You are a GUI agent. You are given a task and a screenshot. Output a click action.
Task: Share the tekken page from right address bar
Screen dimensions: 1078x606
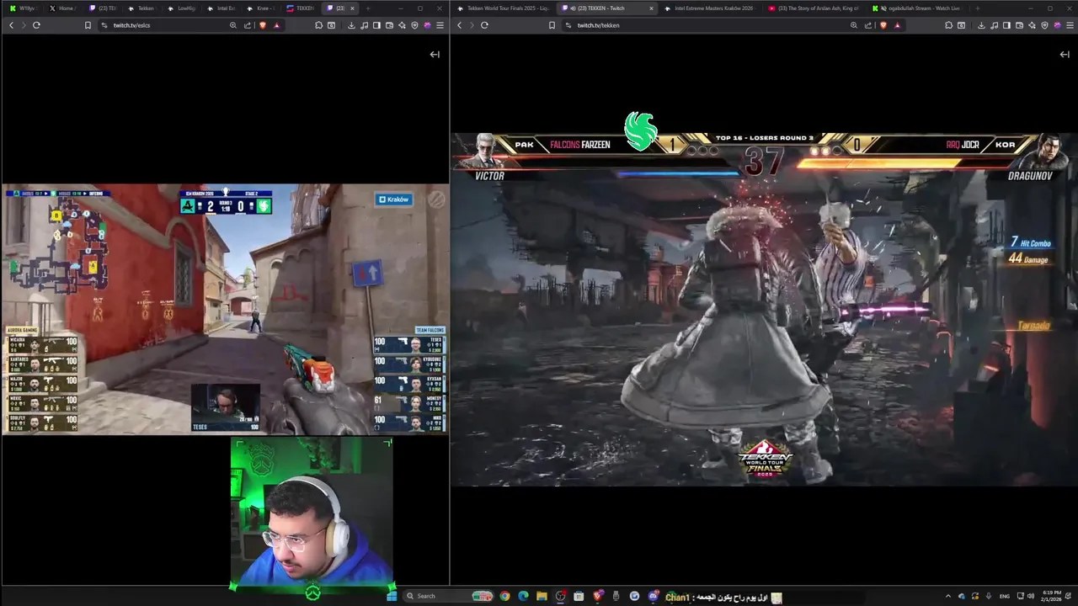pyautogui.click(x=868, y=25)
